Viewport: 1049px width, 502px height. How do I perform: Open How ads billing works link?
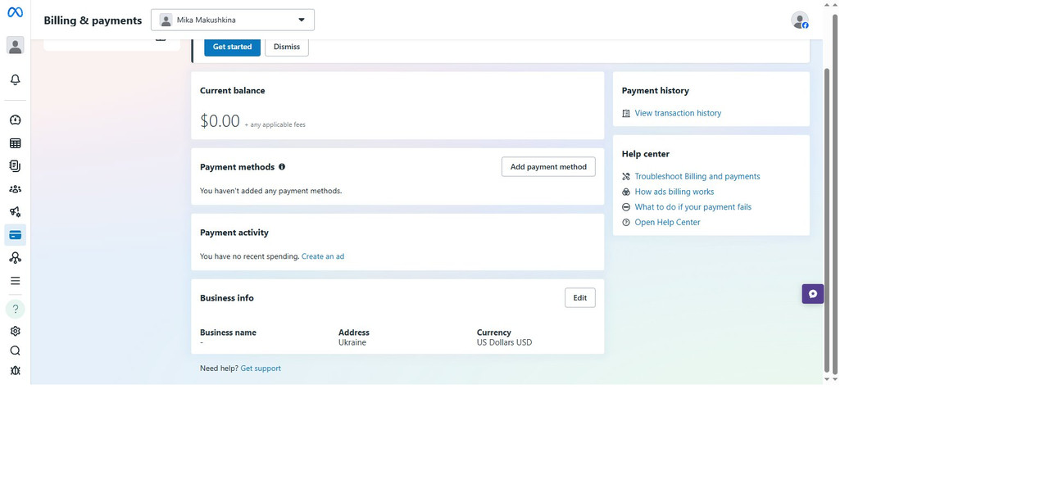pos(674,192)
